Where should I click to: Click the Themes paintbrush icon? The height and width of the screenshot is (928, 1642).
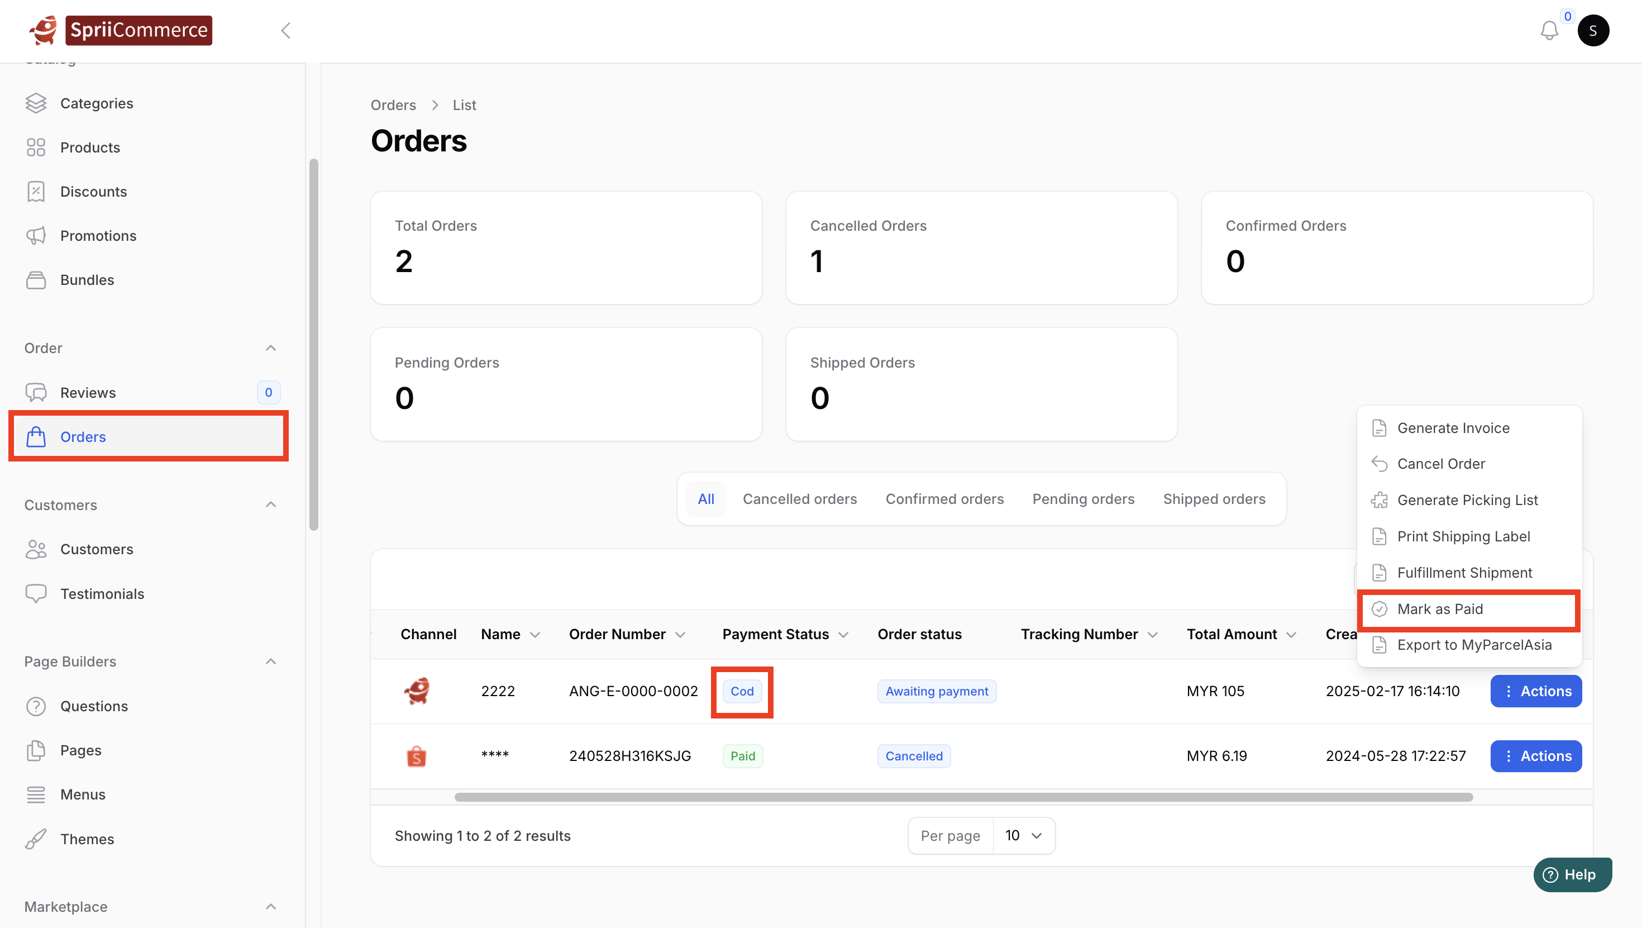pyautogui.click(x=36, y=839)
